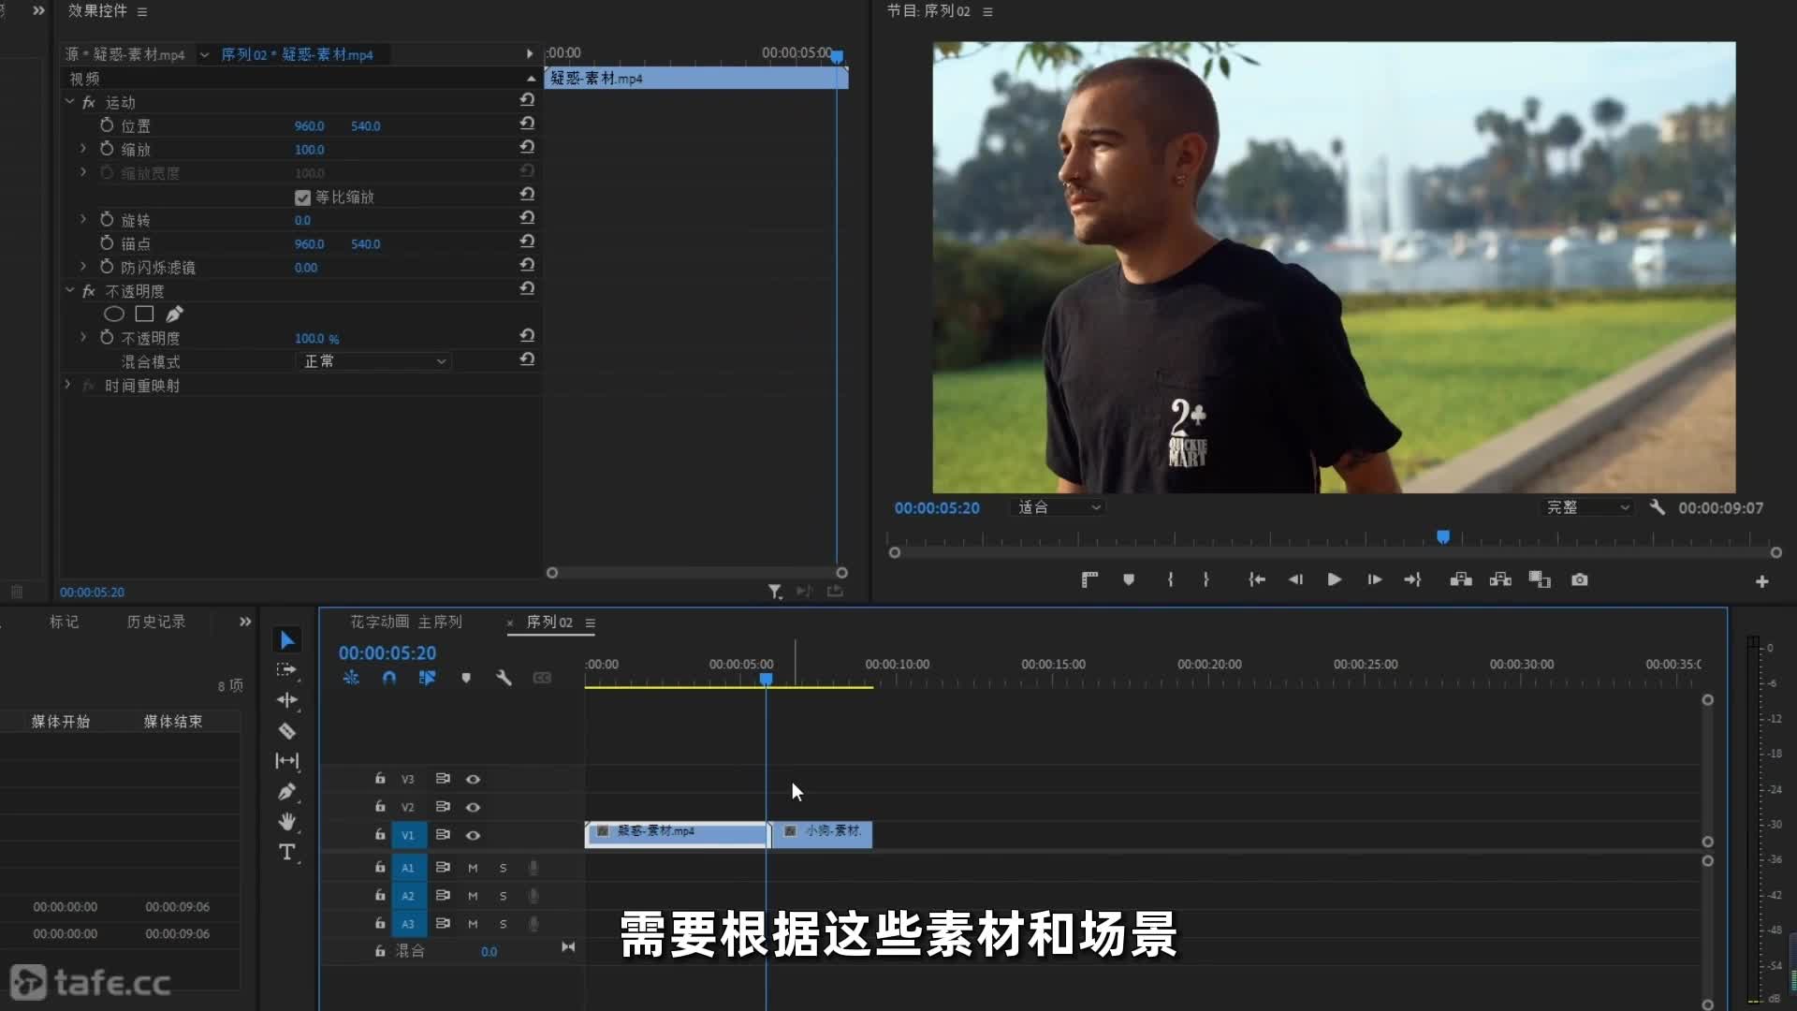Open the 适合 zoom level dropdown

pos(1059,507)
